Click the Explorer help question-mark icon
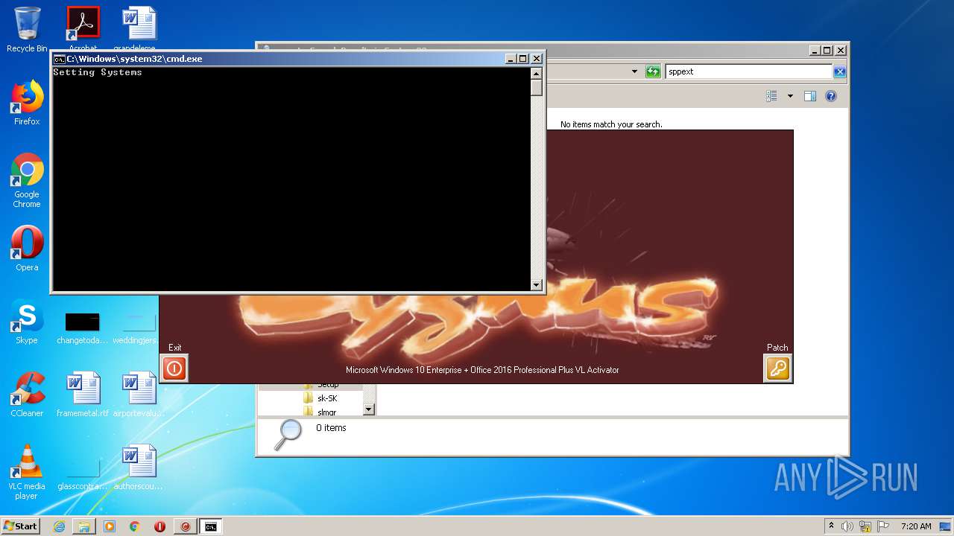 [x=831, y=96]
